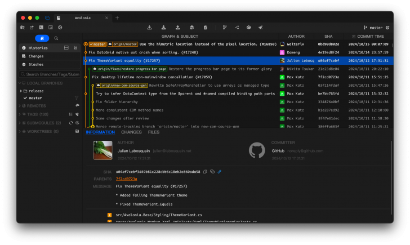Switch to the CHANGES tab
410x245 pixels.
[x=131, y=132]
